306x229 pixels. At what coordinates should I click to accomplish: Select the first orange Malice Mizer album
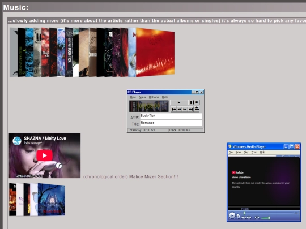pyautogui.click(x=12, y=200)
